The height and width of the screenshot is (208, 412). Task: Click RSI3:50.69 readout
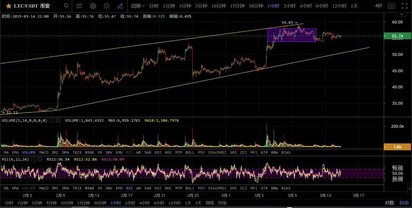(113, 159)
